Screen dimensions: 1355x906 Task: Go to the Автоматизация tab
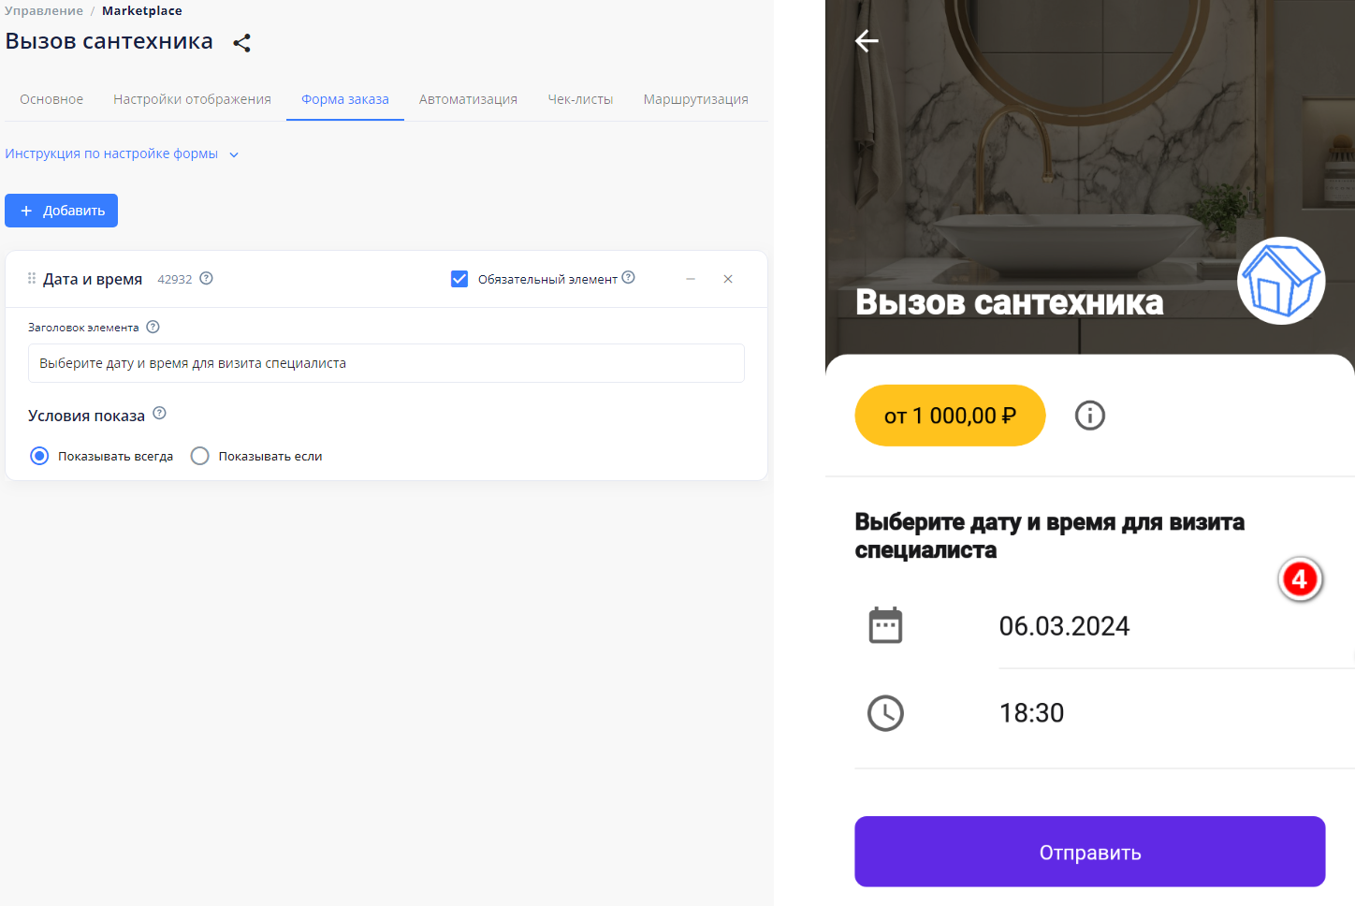(468, 99)
